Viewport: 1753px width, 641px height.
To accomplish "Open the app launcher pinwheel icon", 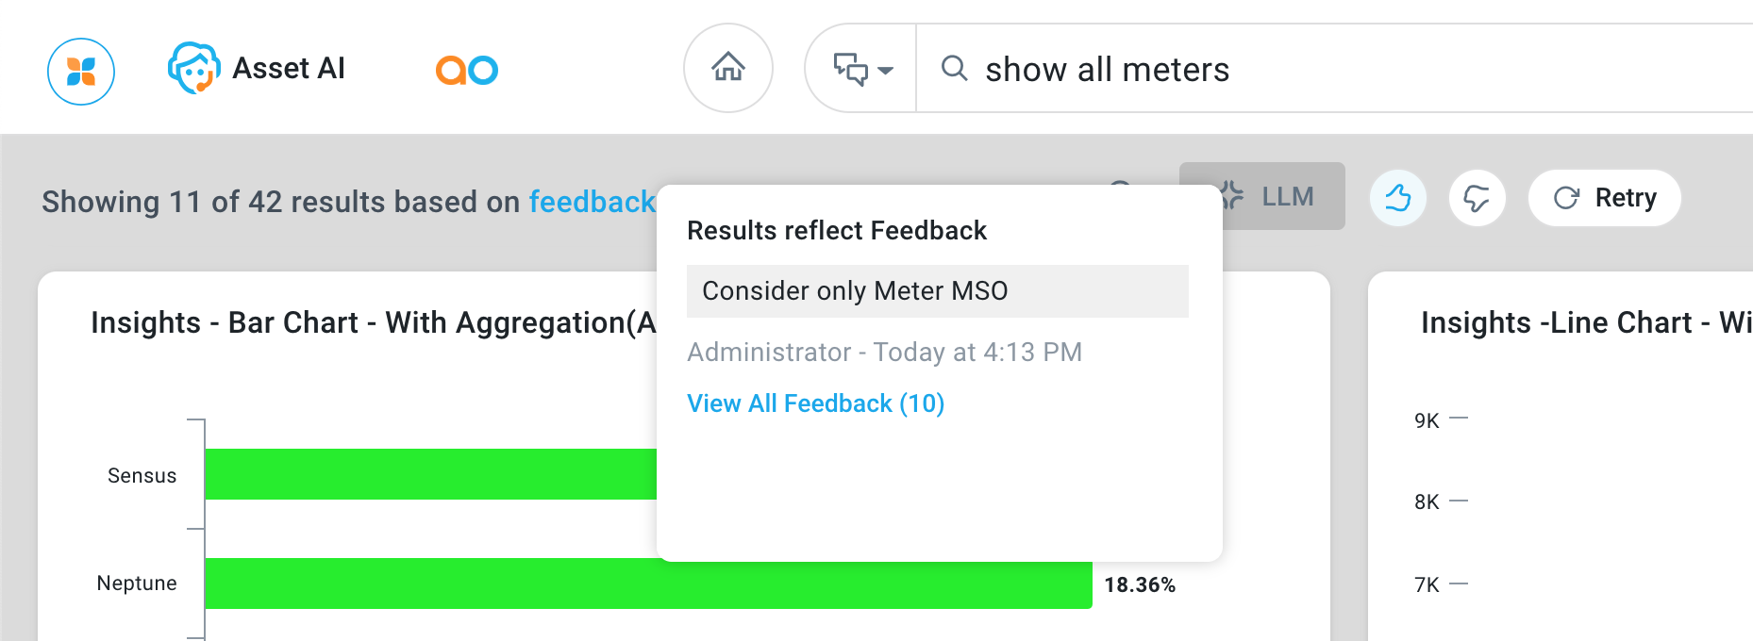I will point(81,72).
